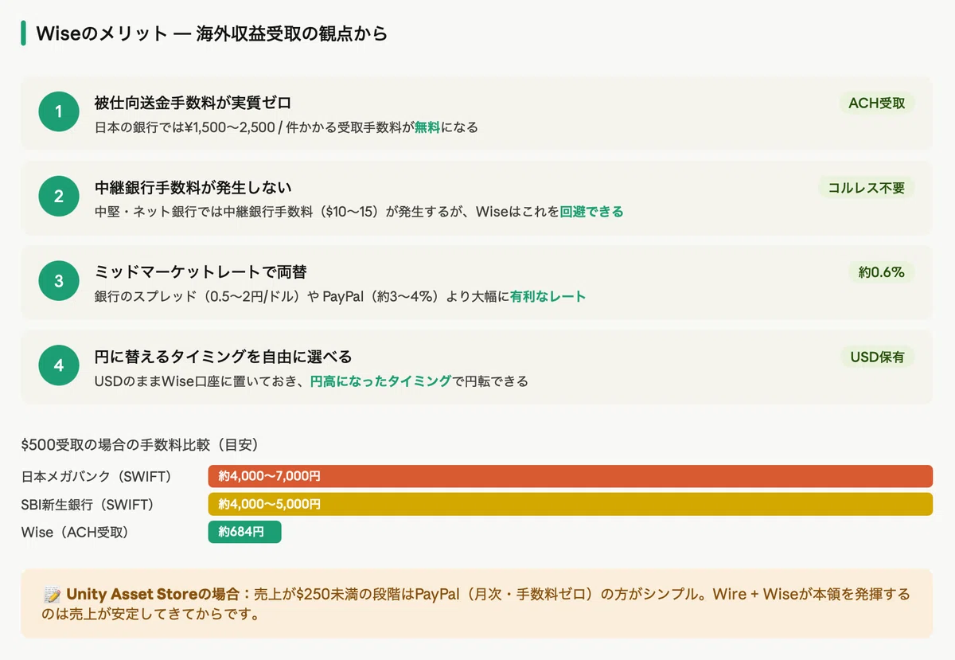Click the green number 1 circle badge
955x660 pixels.
(x=58, y=112)
